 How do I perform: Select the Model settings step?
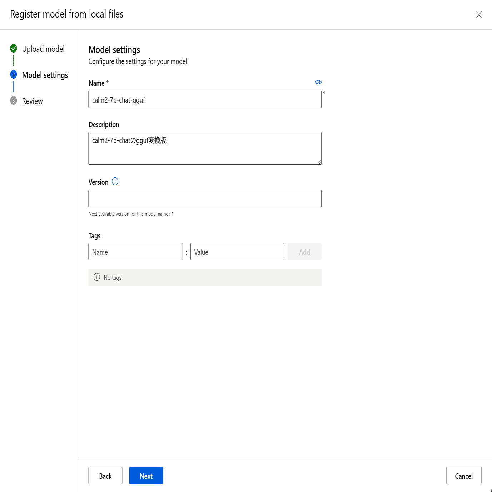click(45, 75)
